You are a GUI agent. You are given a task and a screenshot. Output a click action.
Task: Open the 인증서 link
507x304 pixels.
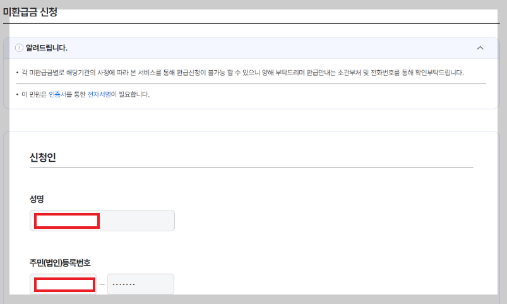[57, 94]
